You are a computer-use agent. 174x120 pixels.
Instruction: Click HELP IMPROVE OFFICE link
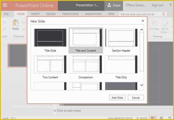tap(120, 118)
